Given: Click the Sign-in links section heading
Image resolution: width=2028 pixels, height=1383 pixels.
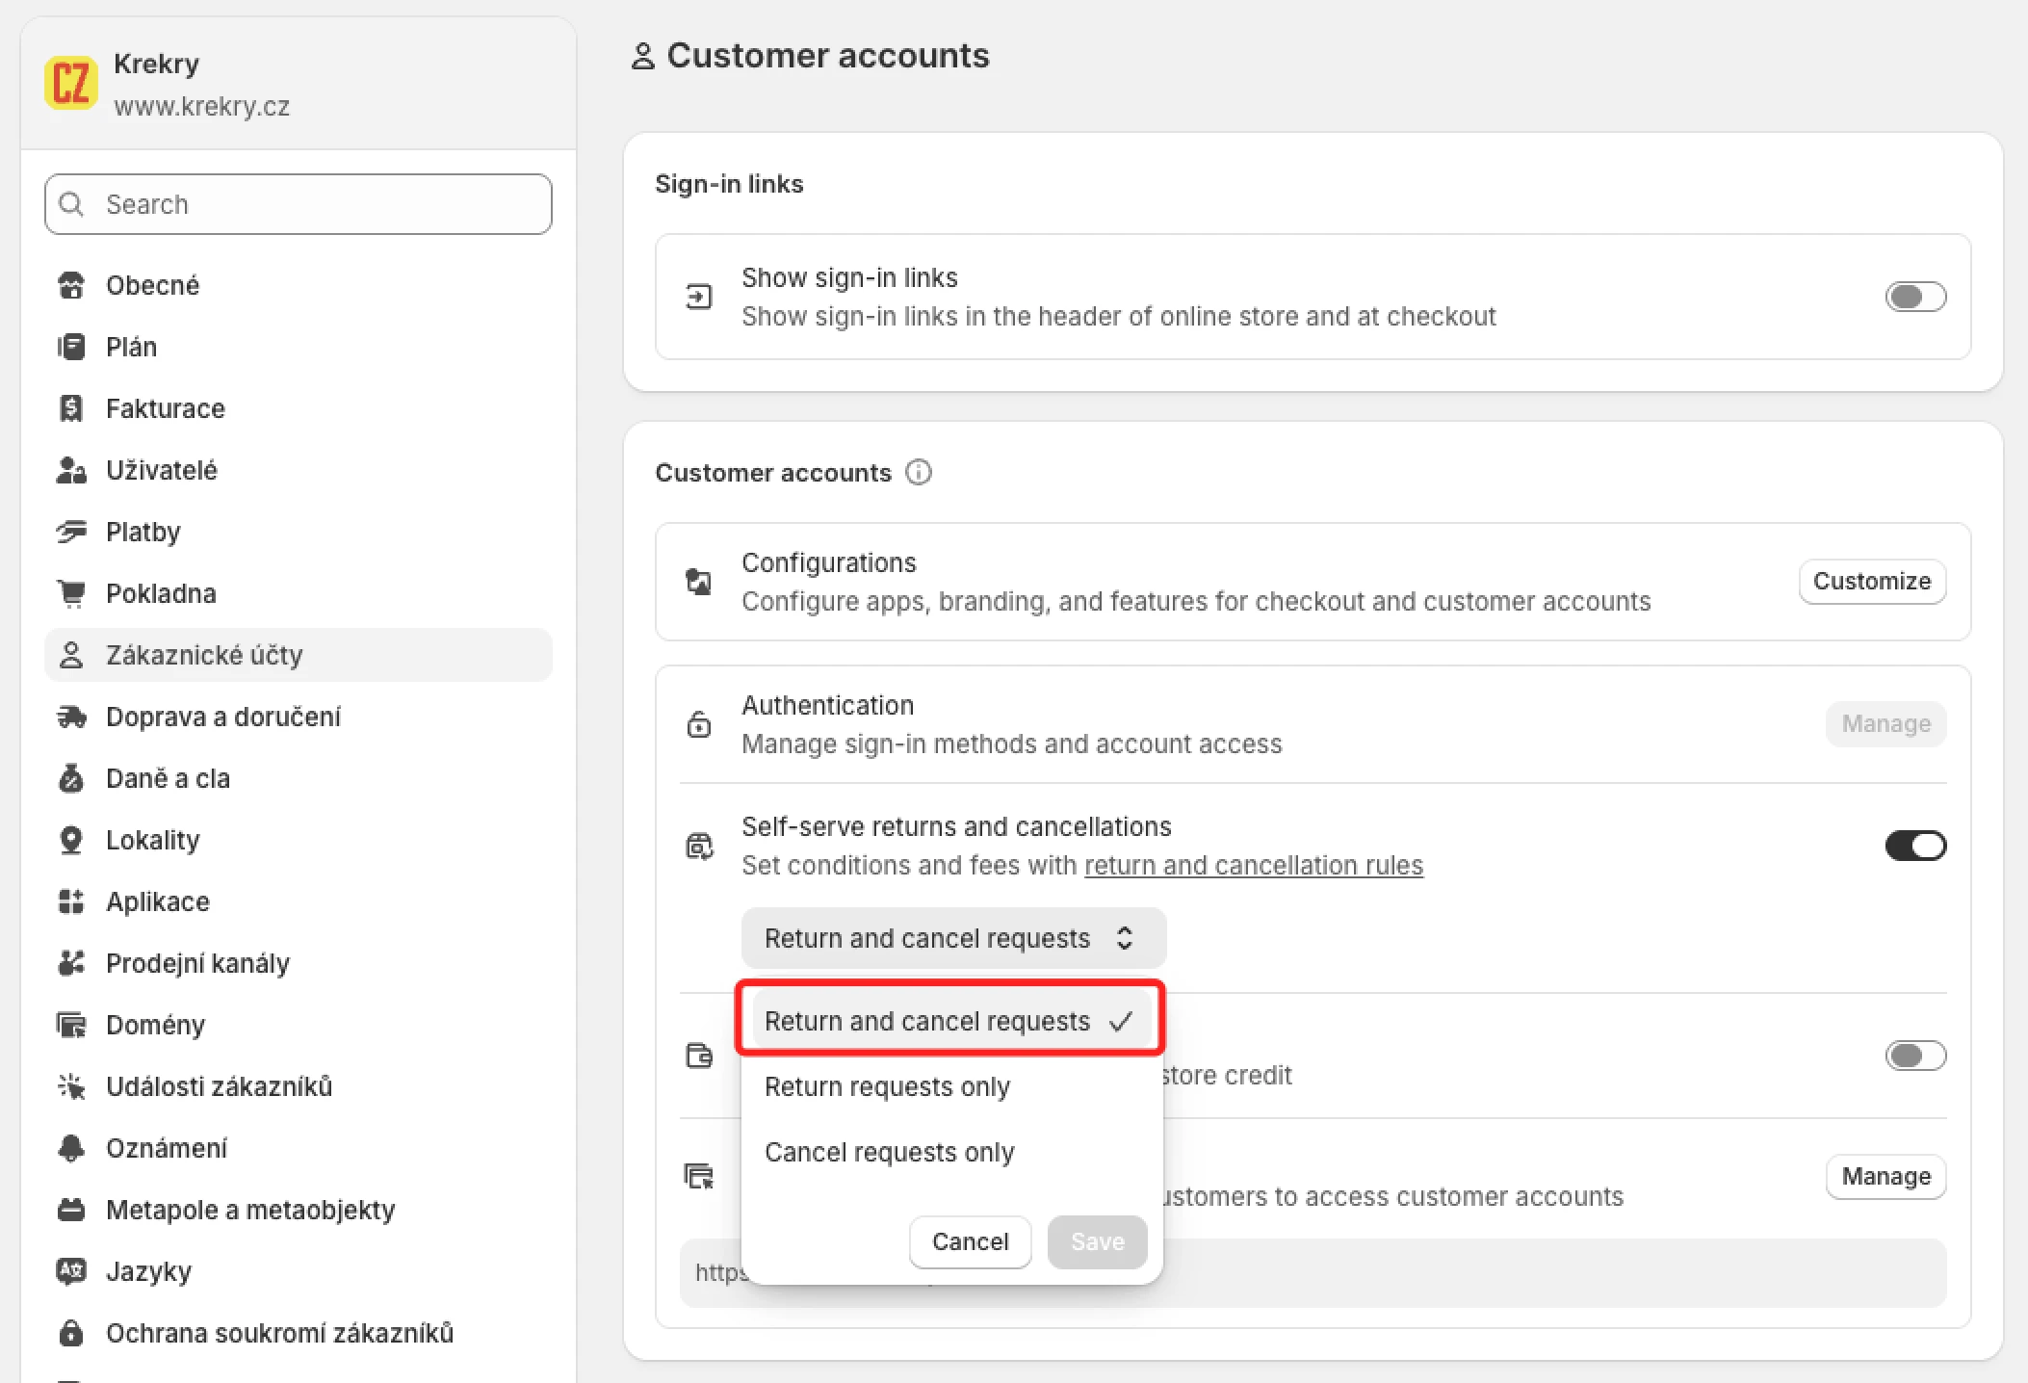Looking at the screenshot, I should click(x=729, y=183).
